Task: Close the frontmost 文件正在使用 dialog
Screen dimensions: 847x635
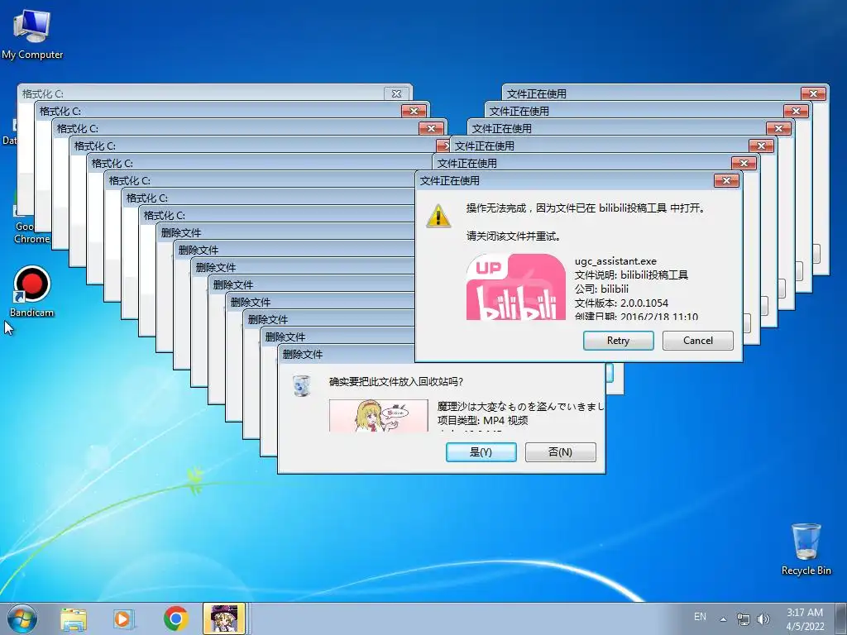Action: (x=726, y=181)
